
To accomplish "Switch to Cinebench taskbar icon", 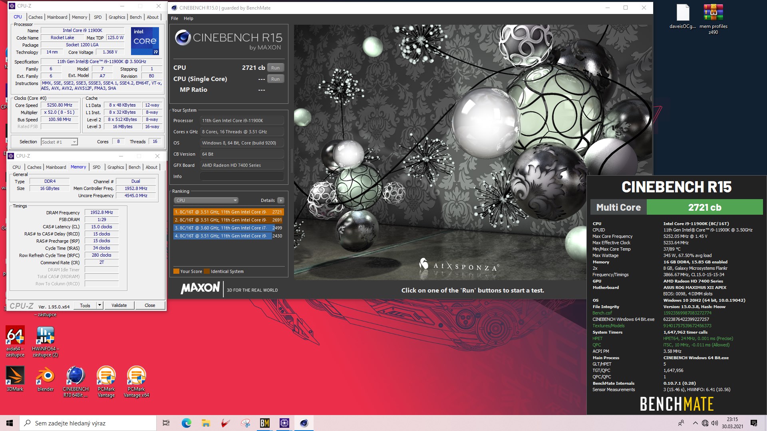I will (x=304, y=423).
